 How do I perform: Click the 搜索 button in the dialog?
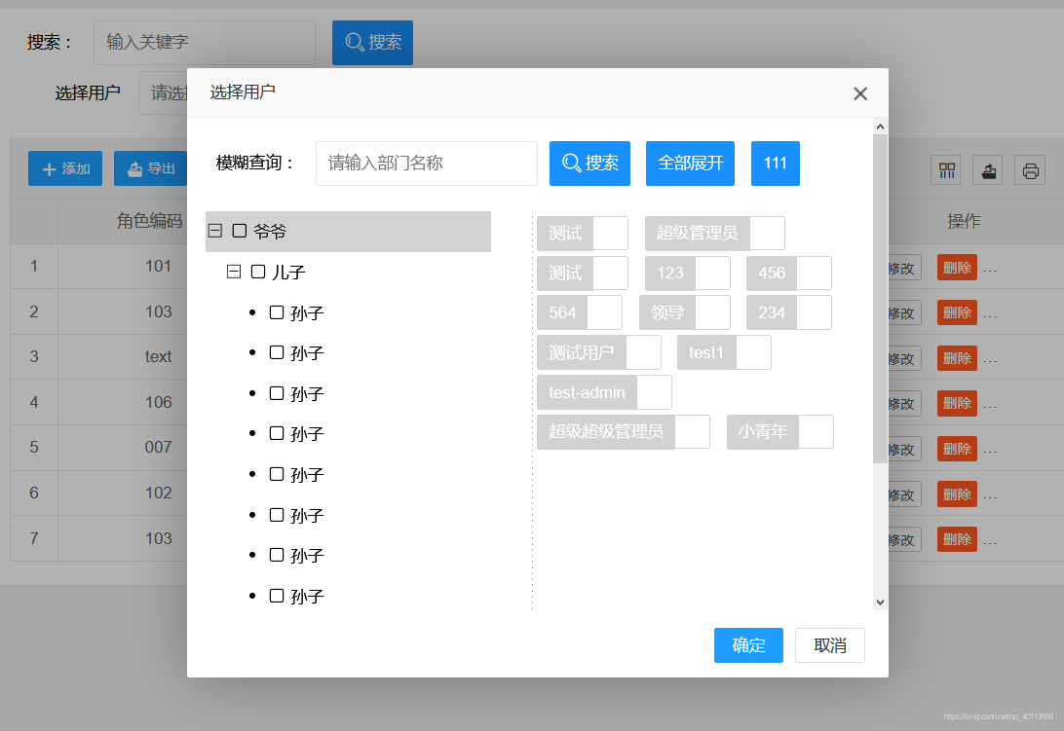589,164
